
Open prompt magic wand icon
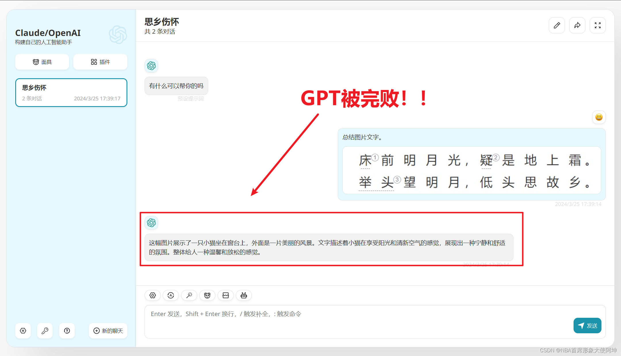[189, 295]
